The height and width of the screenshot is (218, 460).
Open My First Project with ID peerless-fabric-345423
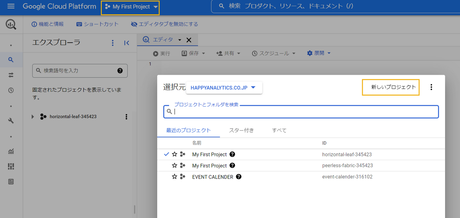209,166
